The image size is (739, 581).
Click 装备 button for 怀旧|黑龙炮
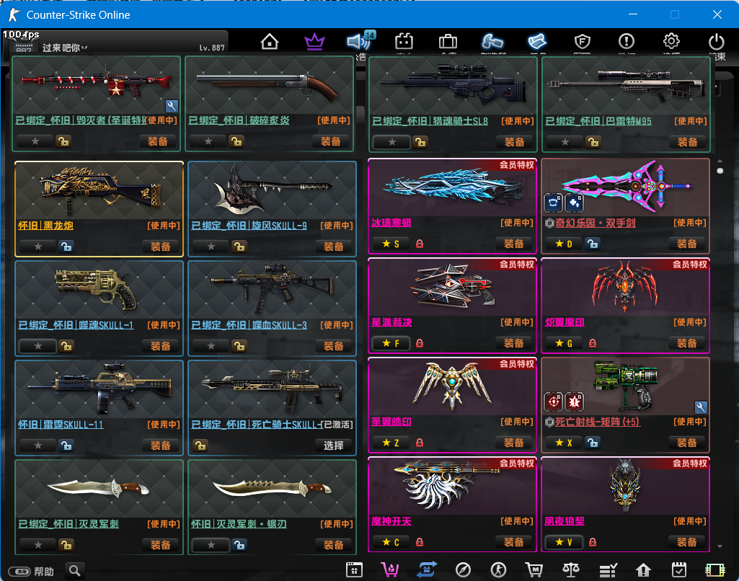click(x=161, y=247)
